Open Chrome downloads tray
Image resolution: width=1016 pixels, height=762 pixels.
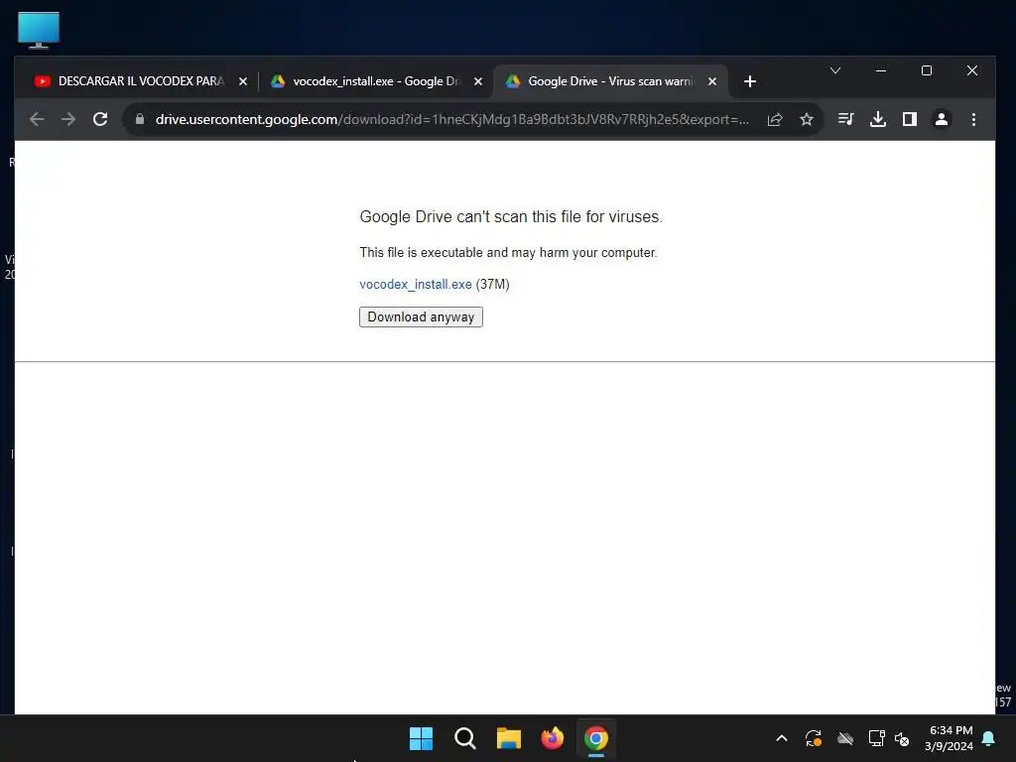(878, 119)
